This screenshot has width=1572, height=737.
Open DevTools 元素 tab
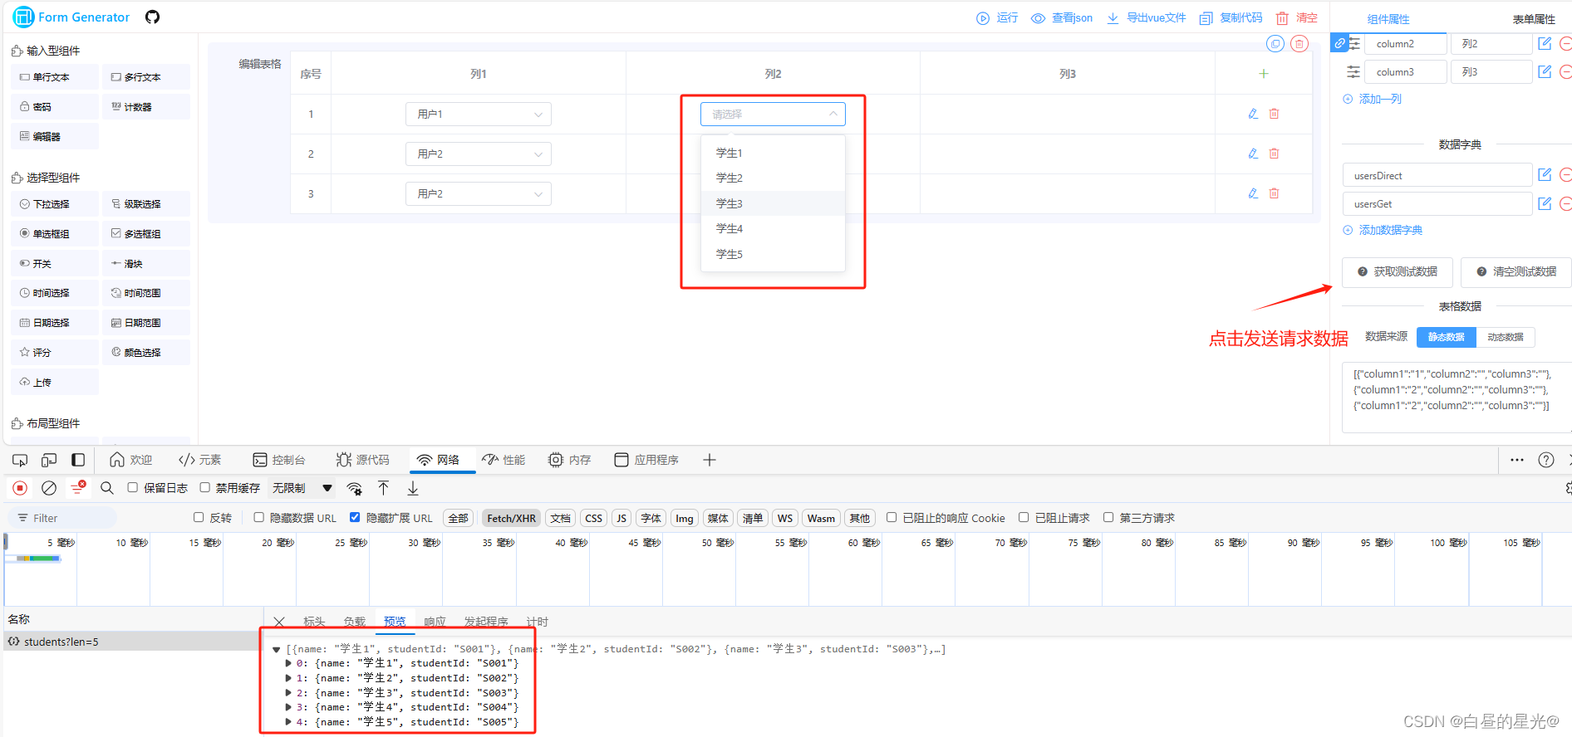pyautogui.click(x=199, y=460)
